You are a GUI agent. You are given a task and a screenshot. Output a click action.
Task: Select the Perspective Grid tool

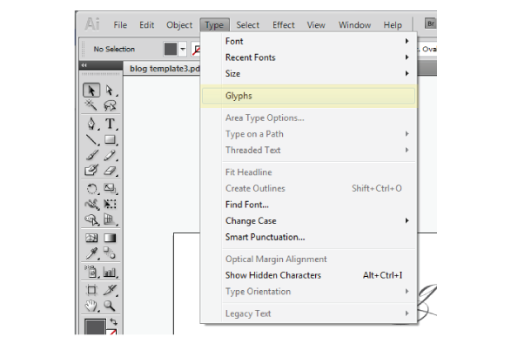pyautogui.click(x=110, y=219)
